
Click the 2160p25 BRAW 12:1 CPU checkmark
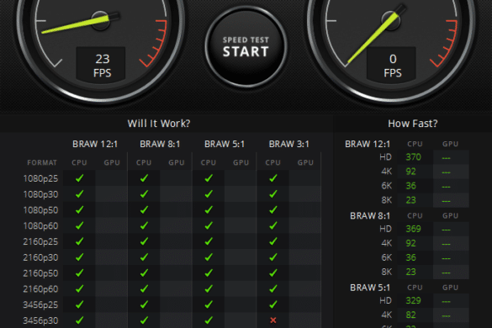[x=80, y=241]
